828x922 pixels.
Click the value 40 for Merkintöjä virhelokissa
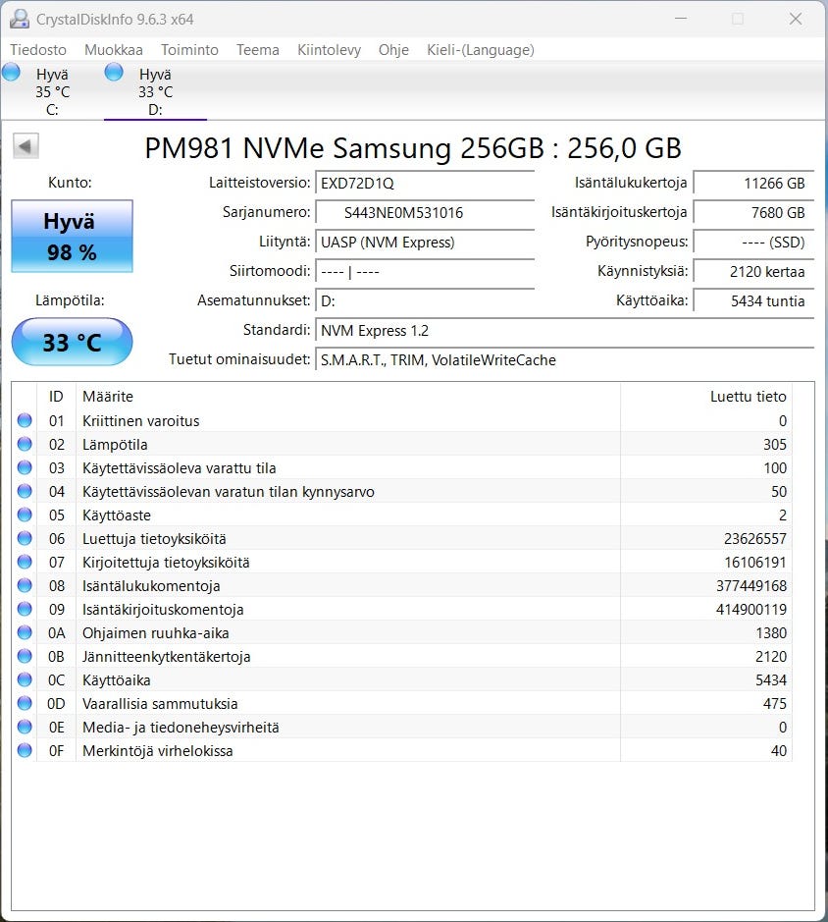[x=779, y=751]
